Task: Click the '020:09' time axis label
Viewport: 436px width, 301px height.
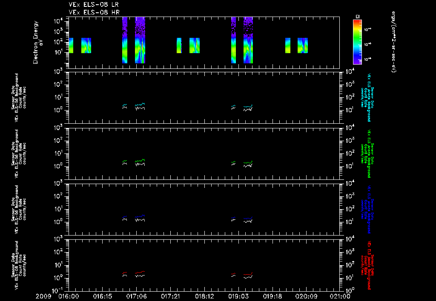Action: pos(306,296)
